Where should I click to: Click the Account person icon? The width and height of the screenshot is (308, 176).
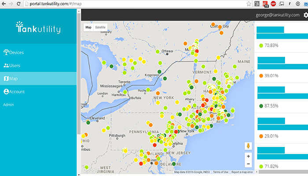[6, 92]
